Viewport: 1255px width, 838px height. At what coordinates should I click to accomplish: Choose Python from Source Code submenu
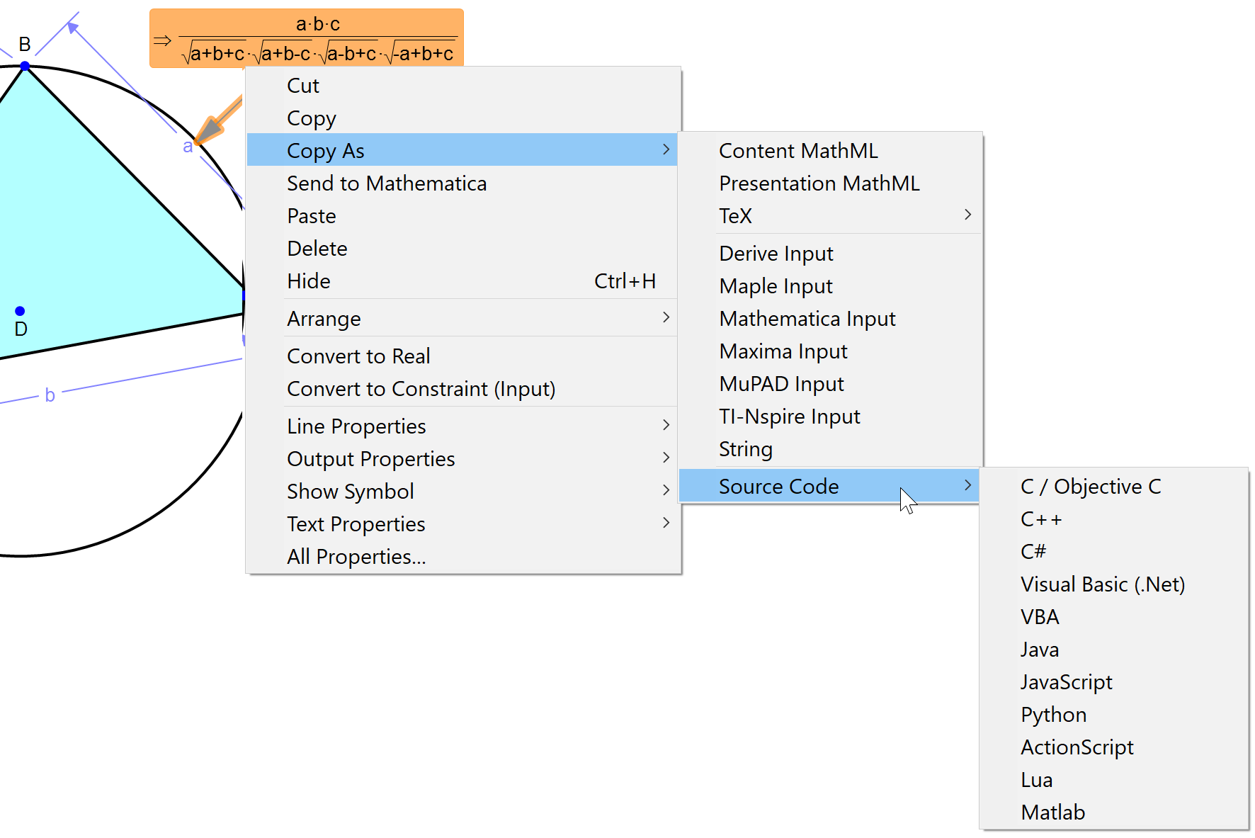click(x=1053, y=715)
